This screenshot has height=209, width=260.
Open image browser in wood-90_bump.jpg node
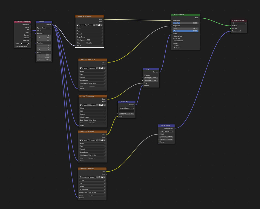tap(82, 105)
